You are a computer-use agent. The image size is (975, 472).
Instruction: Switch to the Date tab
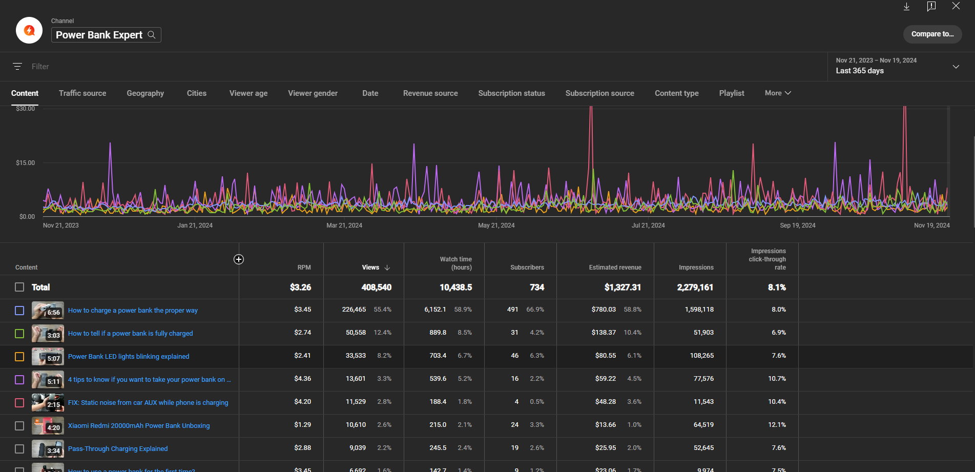(370, 93)
